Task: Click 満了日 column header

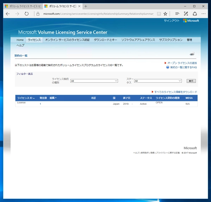Action: click(x=127, y=98)
